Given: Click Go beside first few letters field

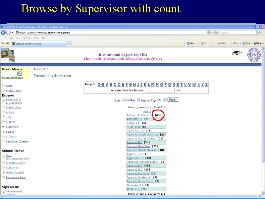Looking at the screenshot, I should [x=179, y=90].
